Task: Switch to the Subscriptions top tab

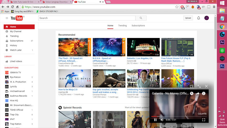Action: click(138, 26)
